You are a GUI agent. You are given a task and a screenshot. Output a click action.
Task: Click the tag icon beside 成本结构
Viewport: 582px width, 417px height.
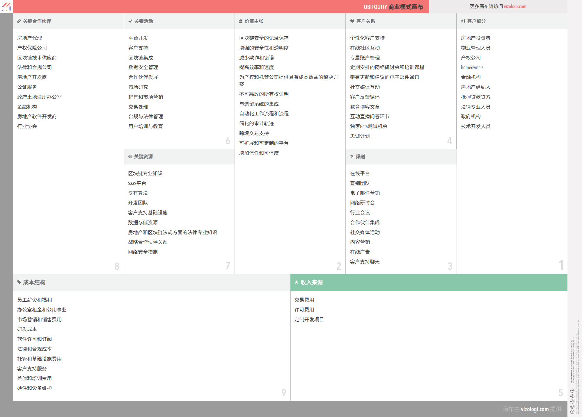point(19,282)
